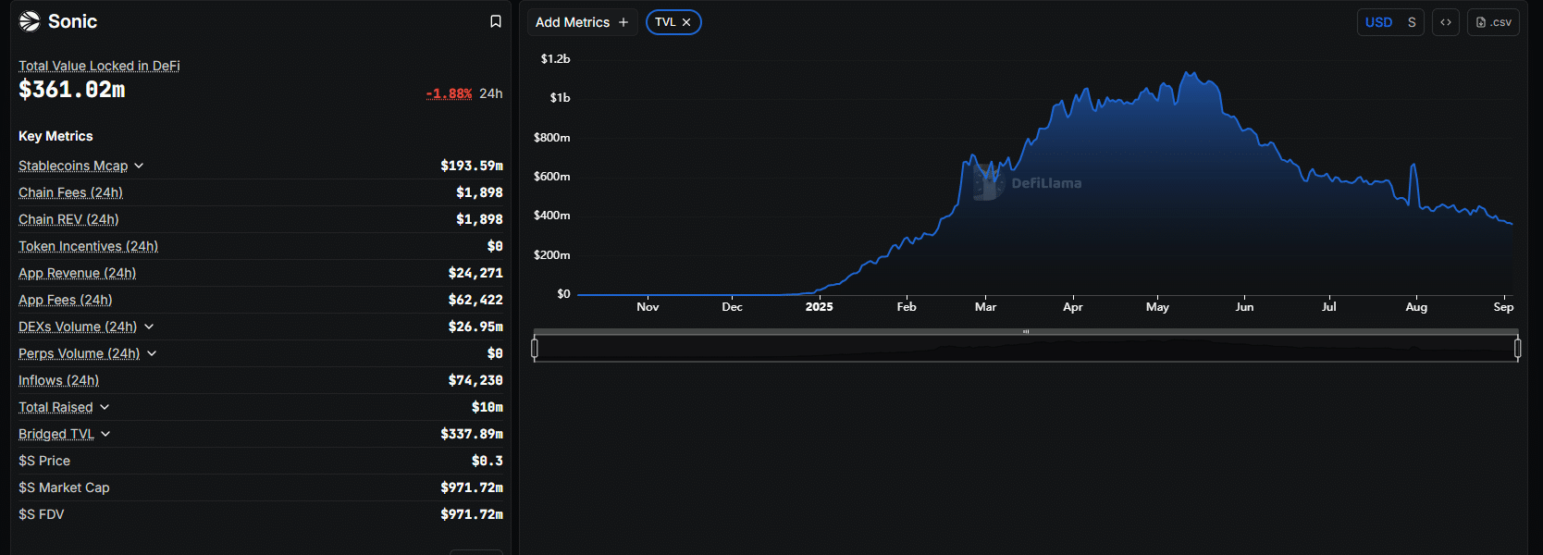1543x555 pixels.
Task: Click the $62,422 app fees value
Action: (x=475, y=300)
